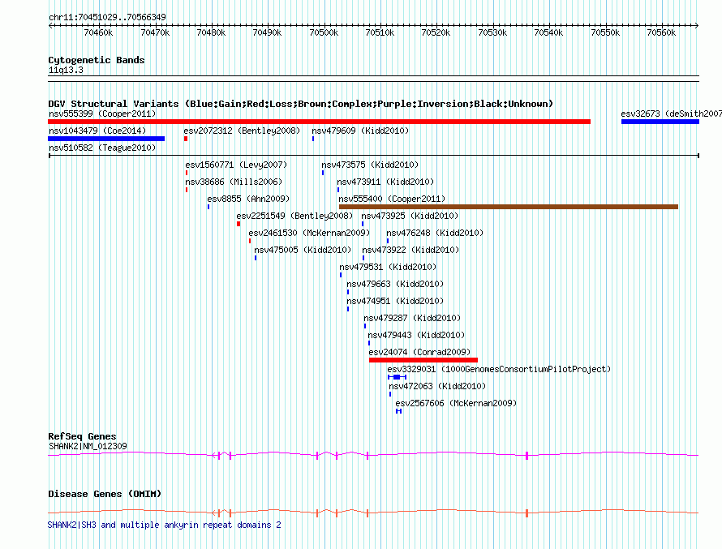Image resolution: width=722 pixels, height=549 pixels.
Task: Select the nsv555400 (Cooper2011) brown complex bar
Action: point(509,207)
